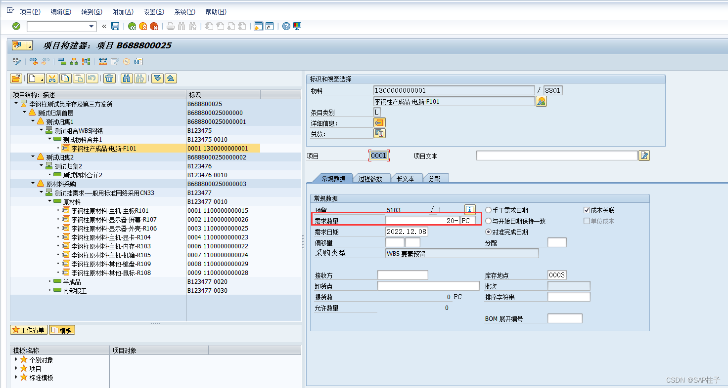Click the 接收方 input field

403,275
